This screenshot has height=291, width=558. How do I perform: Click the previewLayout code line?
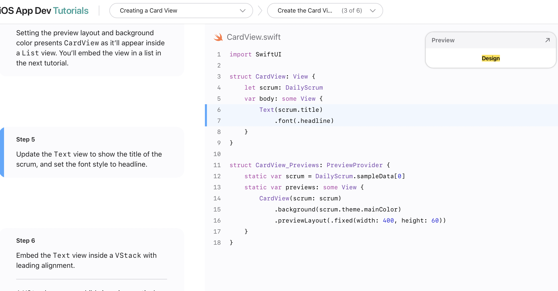coord(360,221)
